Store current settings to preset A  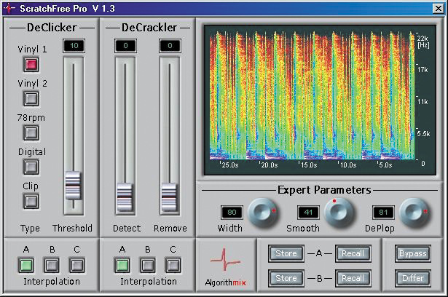286,254
